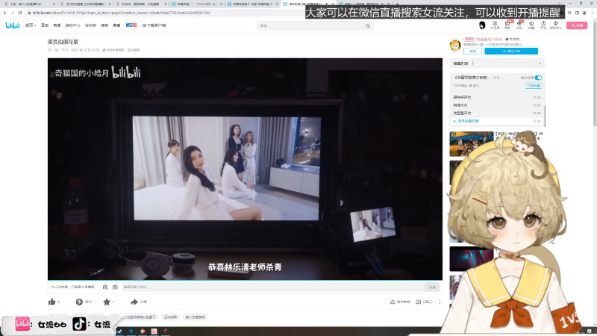The width and height of the screenshot is (597, 336).
Task: Reload the page with browser refresh
Action: coord(20,13)
